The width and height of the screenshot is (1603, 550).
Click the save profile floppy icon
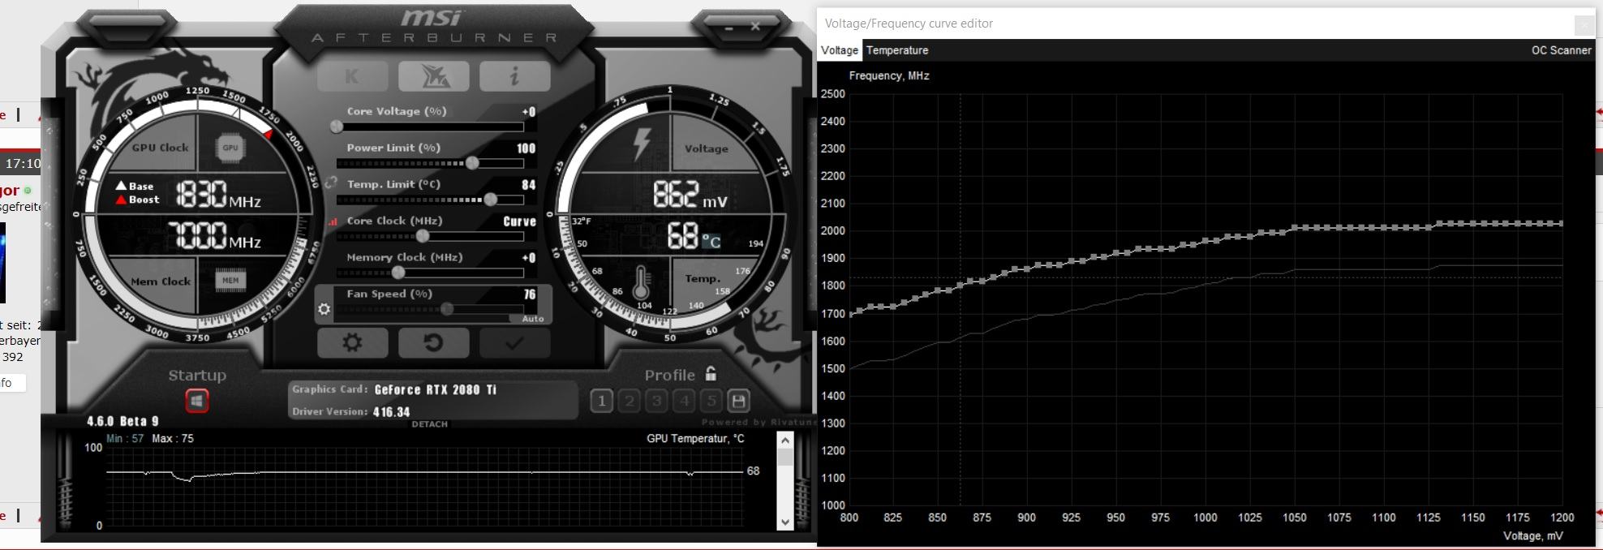click(x=738, y=400)
